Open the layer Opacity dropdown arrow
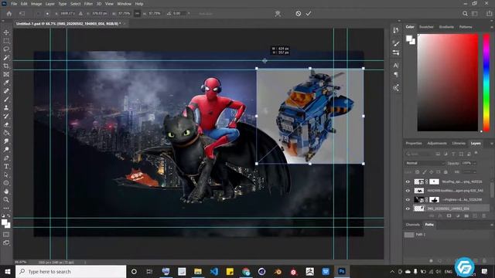 (x=474, y=163)
